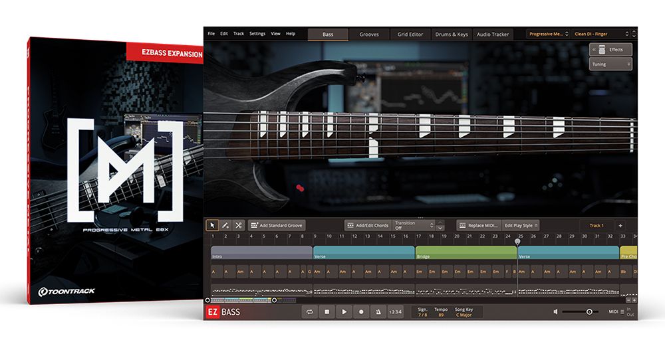Open the Track menu
Viewport: 665px width, 348px height.
tap(238, 34)
